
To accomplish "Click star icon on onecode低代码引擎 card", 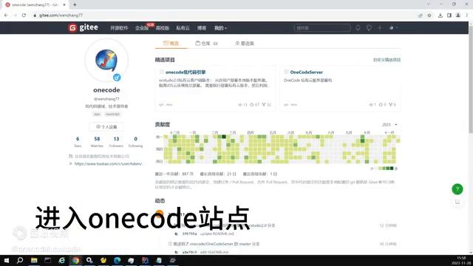I will point(251,105).
